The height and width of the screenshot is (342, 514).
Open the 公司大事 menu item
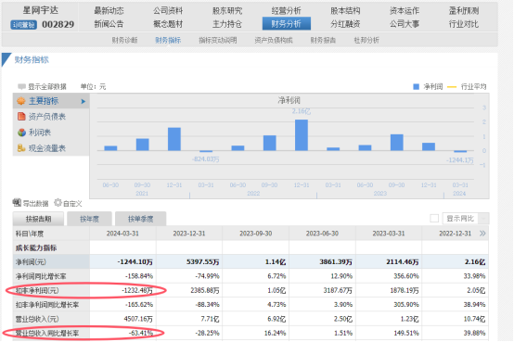(405, 24)
